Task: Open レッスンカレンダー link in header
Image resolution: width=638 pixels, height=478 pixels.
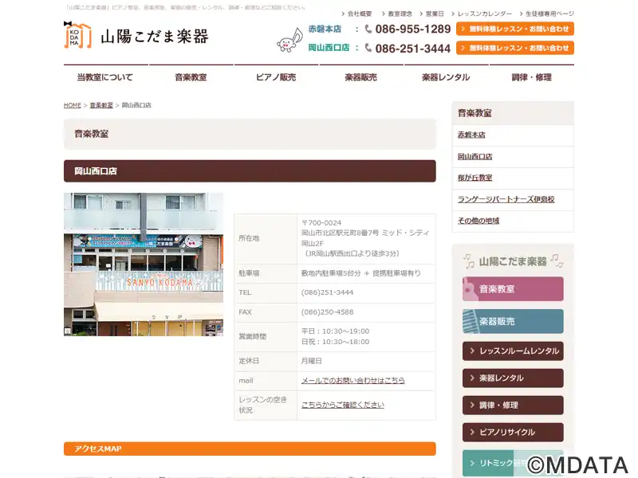Action: [485, 14]
